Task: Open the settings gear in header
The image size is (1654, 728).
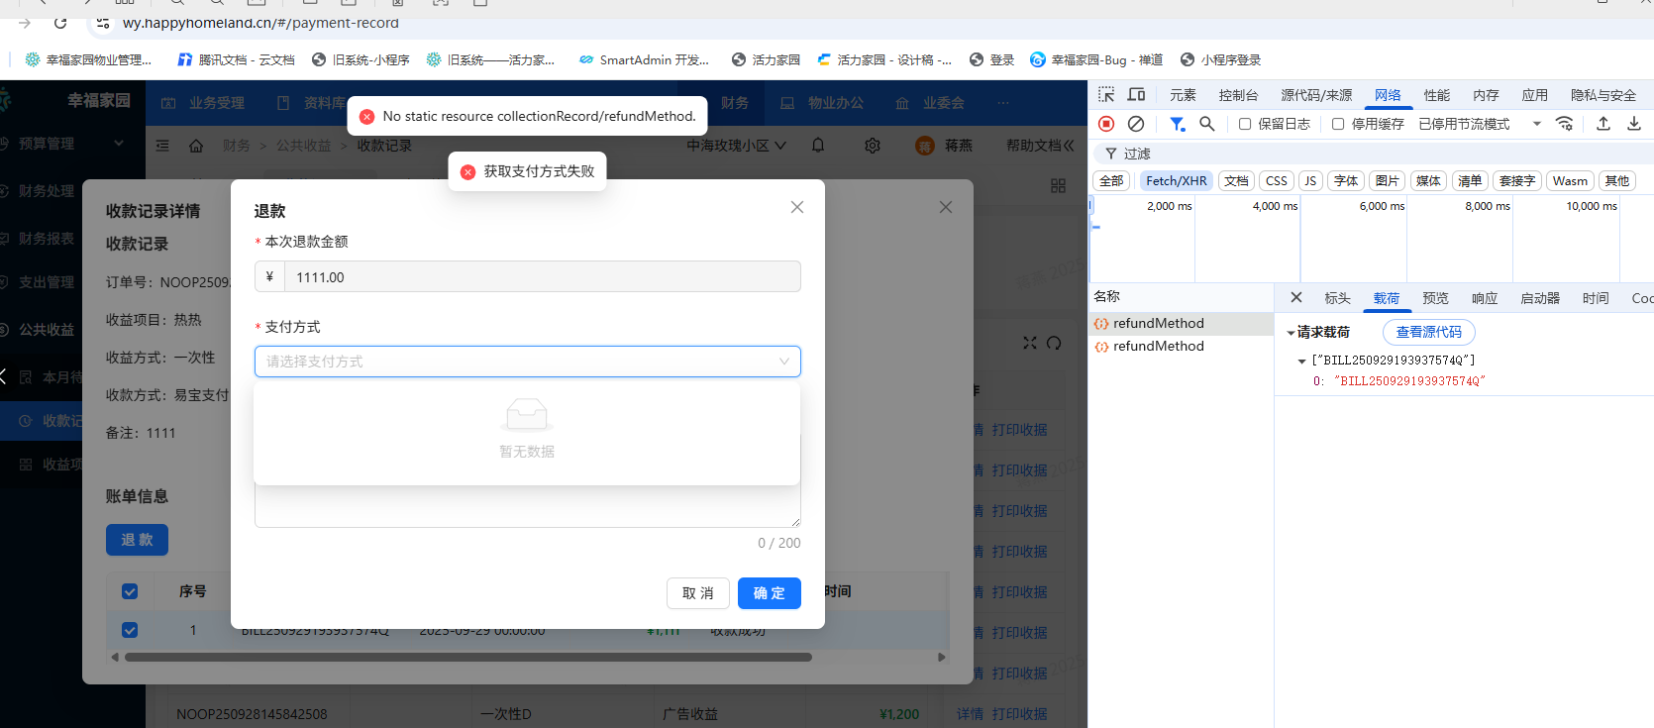Action: (x=872, y=146)
